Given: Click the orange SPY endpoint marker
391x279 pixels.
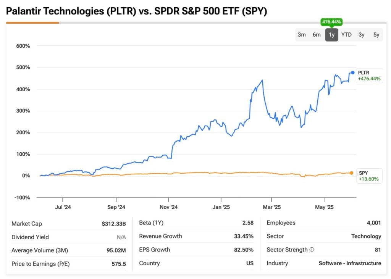Looking at the screenshot, I should click(x=351, y=173).
